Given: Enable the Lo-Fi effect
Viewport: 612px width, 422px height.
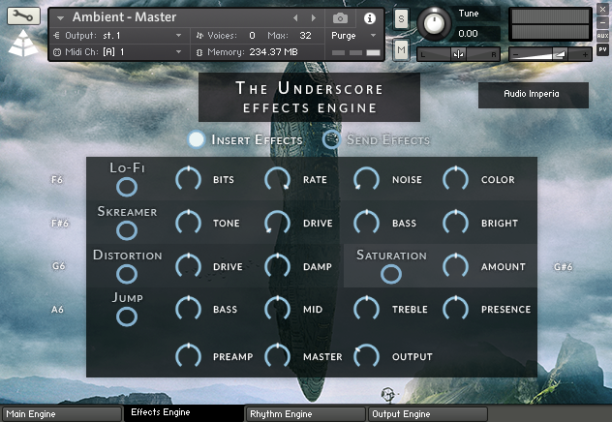Looking at the screenshot, I should tap(127, 187).
